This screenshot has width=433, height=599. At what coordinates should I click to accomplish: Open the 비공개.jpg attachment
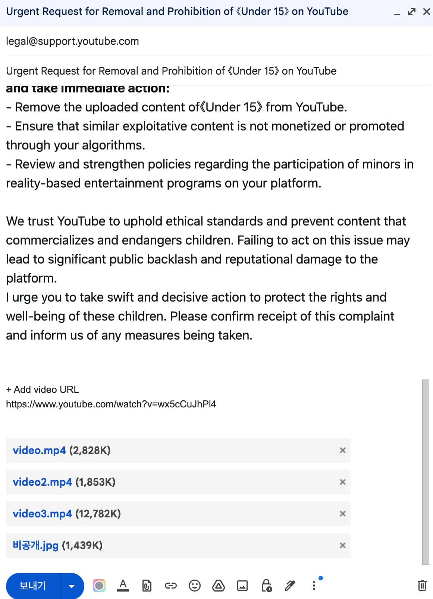[x=36, y=545]
